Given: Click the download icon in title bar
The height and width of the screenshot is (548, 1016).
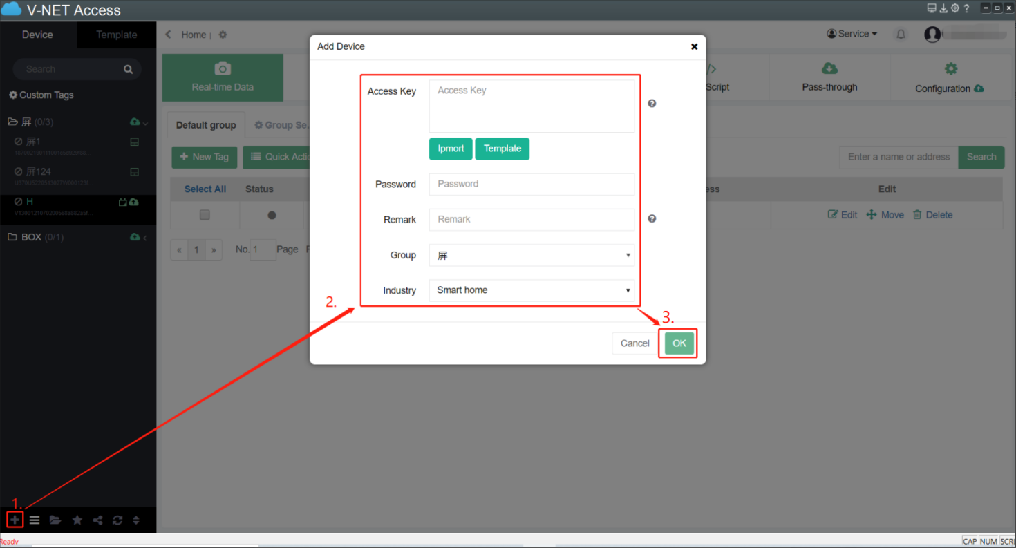Looking at the screenshot, I should click(x=943, y=9).
